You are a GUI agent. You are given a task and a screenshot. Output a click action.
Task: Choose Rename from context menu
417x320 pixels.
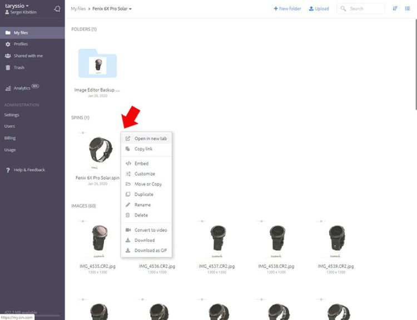(x=146, y=205)
